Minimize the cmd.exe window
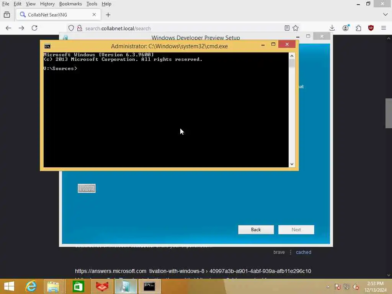The image size is (392, 294). point(263,45)
